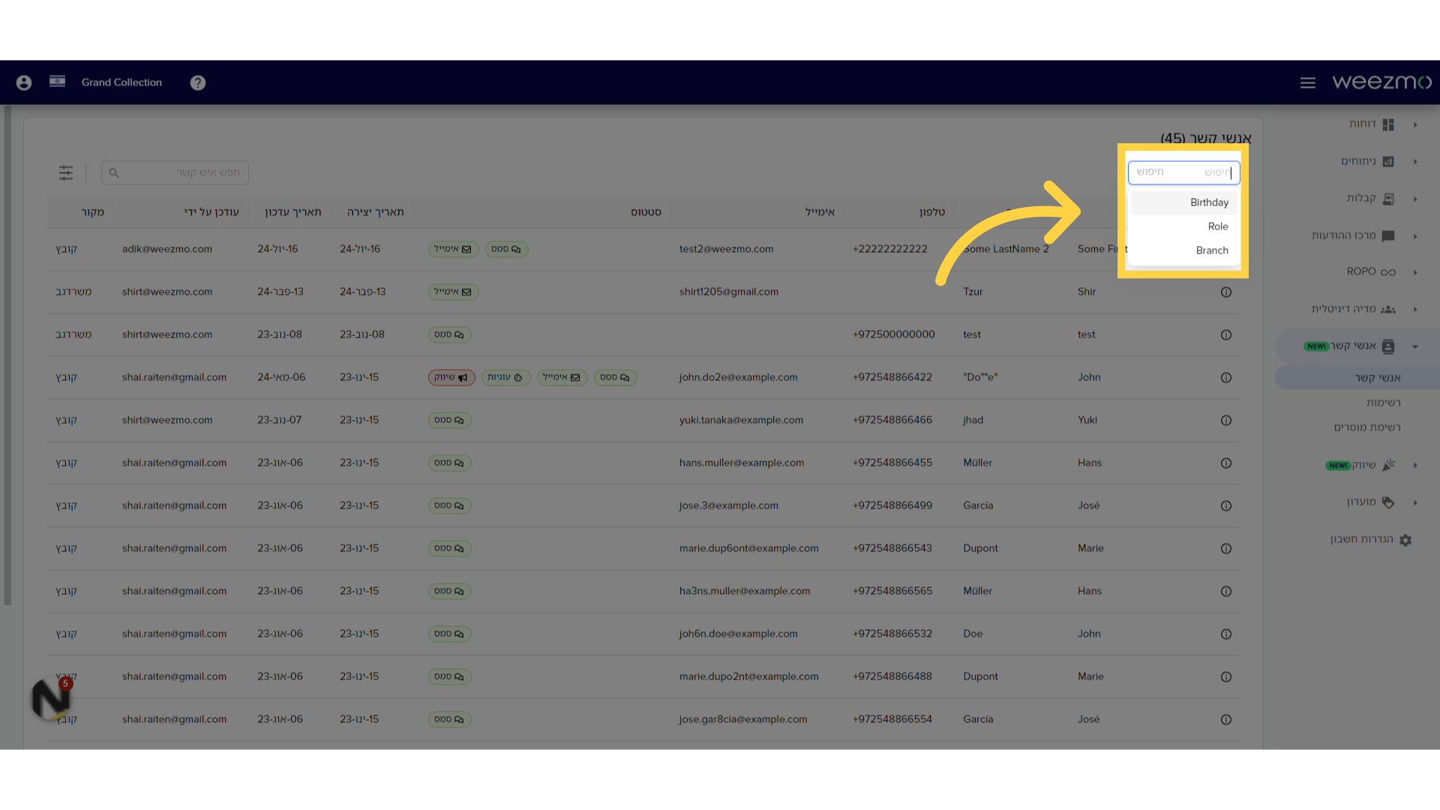Expand the קבלות arrow
The image size is (1440, 810).
point(1415,199)
